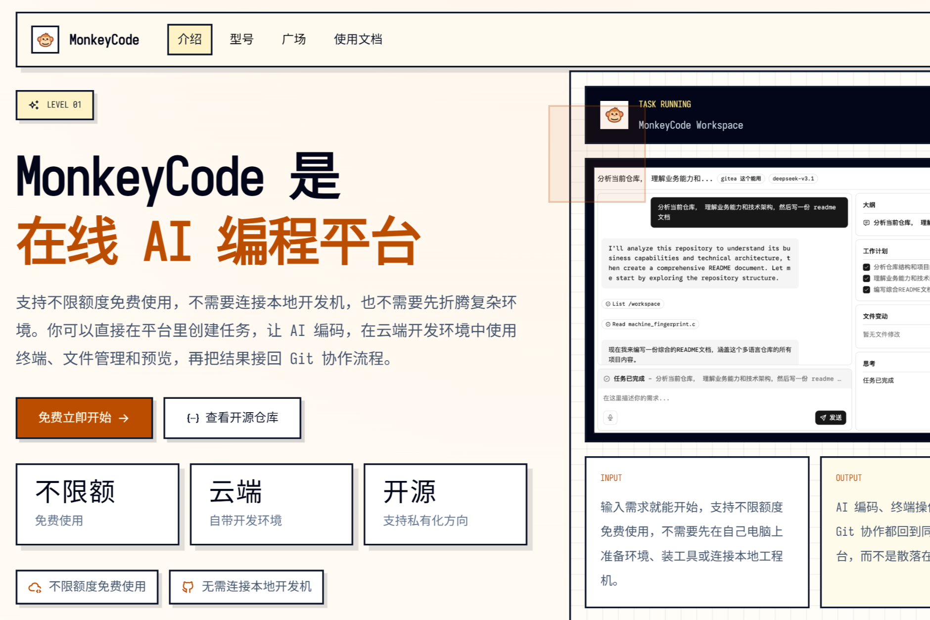
Task: Click the gitea 这个能用 chip
Action: click(741, 179)
